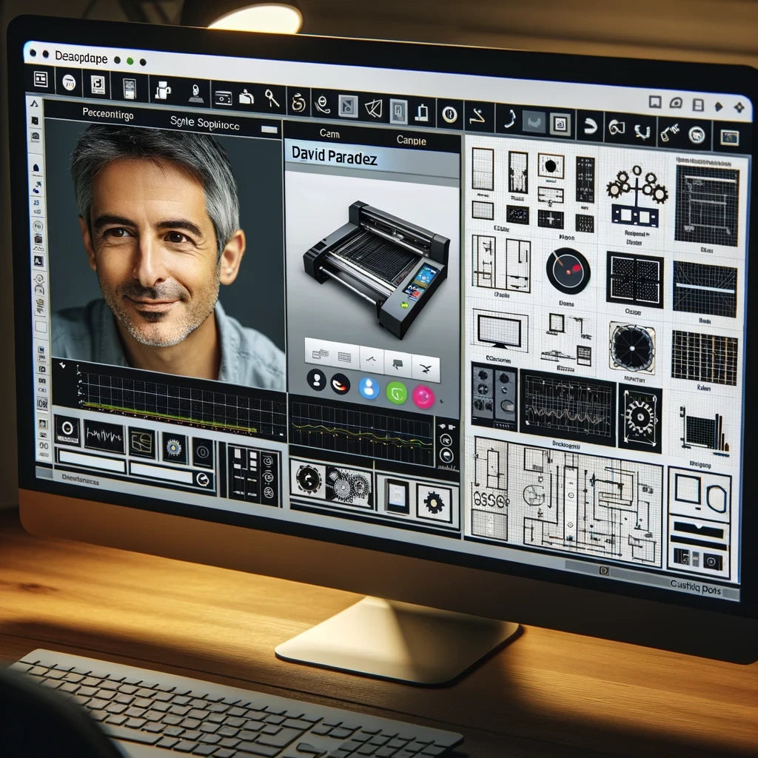Select the black gear icon at bottom center

(433, 503)
